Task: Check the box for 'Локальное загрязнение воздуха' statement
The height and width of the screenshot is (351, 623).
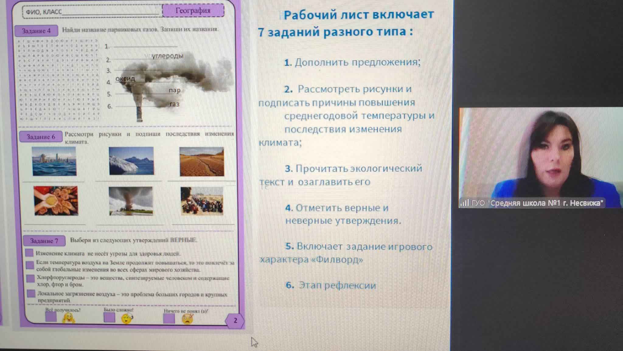Action: 31,294
